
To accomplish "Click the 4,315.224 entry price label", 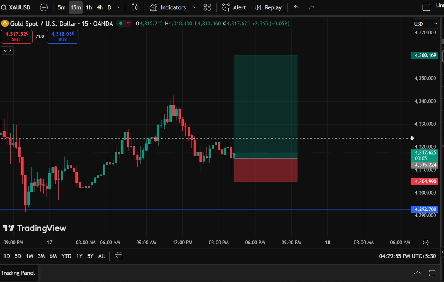I will [424, 165].
